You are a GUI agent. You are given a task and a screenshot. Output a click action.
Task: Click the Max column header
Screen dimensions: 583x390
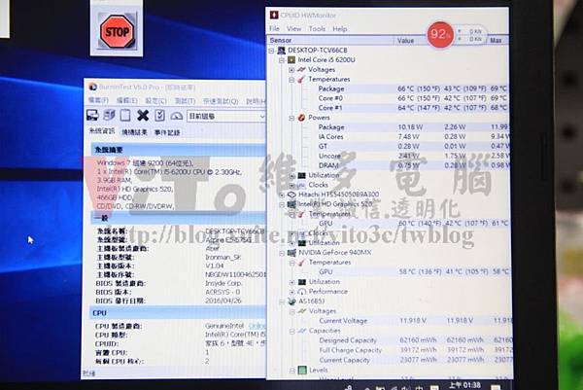[x=496, y=40]
